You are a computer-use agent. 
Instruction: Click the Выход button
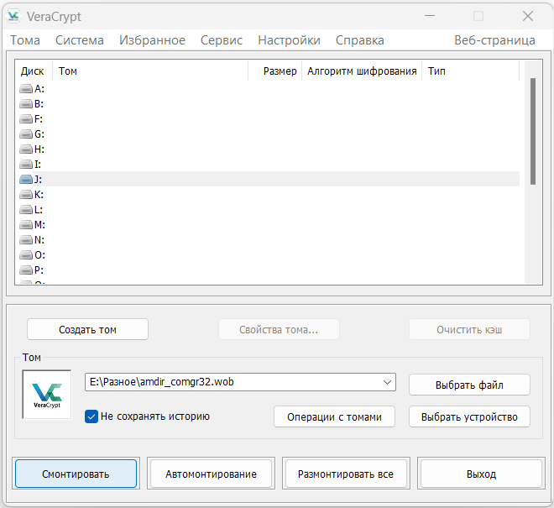click(x=481, y=474)
